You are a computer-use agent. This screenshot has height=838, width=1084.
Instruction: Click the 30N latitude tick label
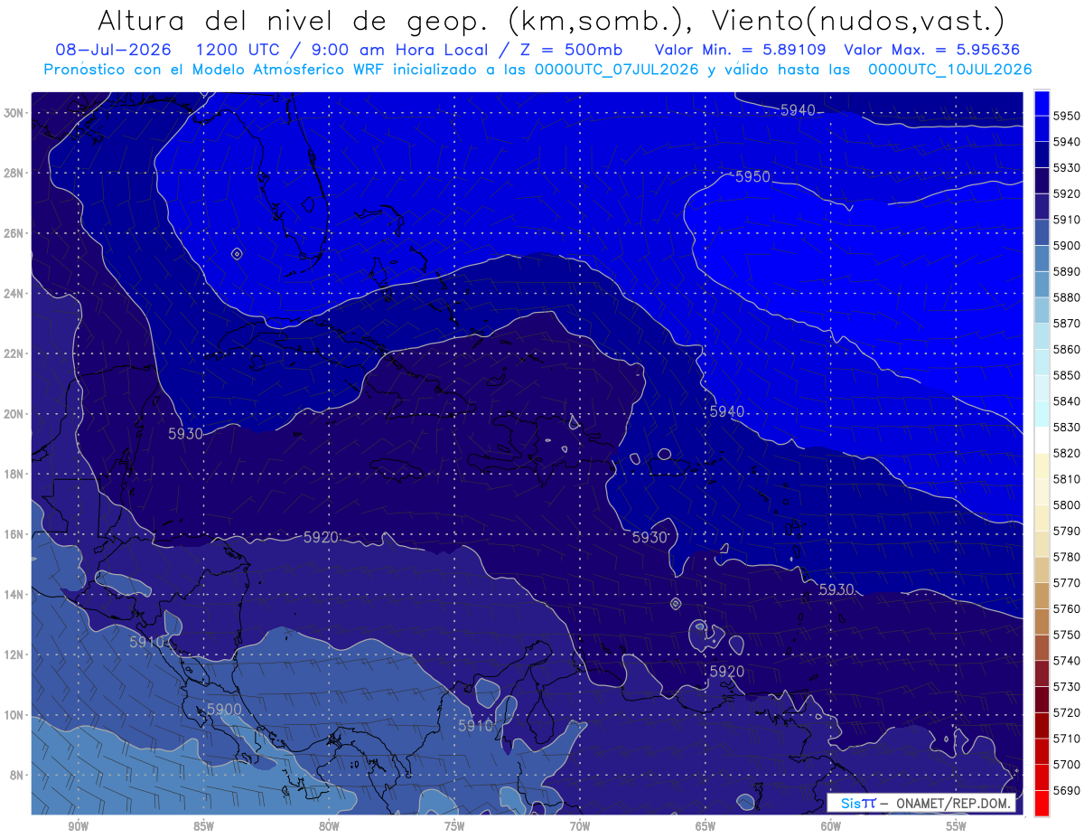[x=13, y=113]
